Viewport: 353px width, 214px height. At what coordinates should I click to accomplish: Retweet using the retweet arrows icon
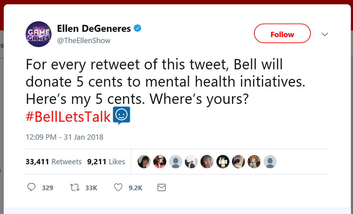(x=75, y=187)
